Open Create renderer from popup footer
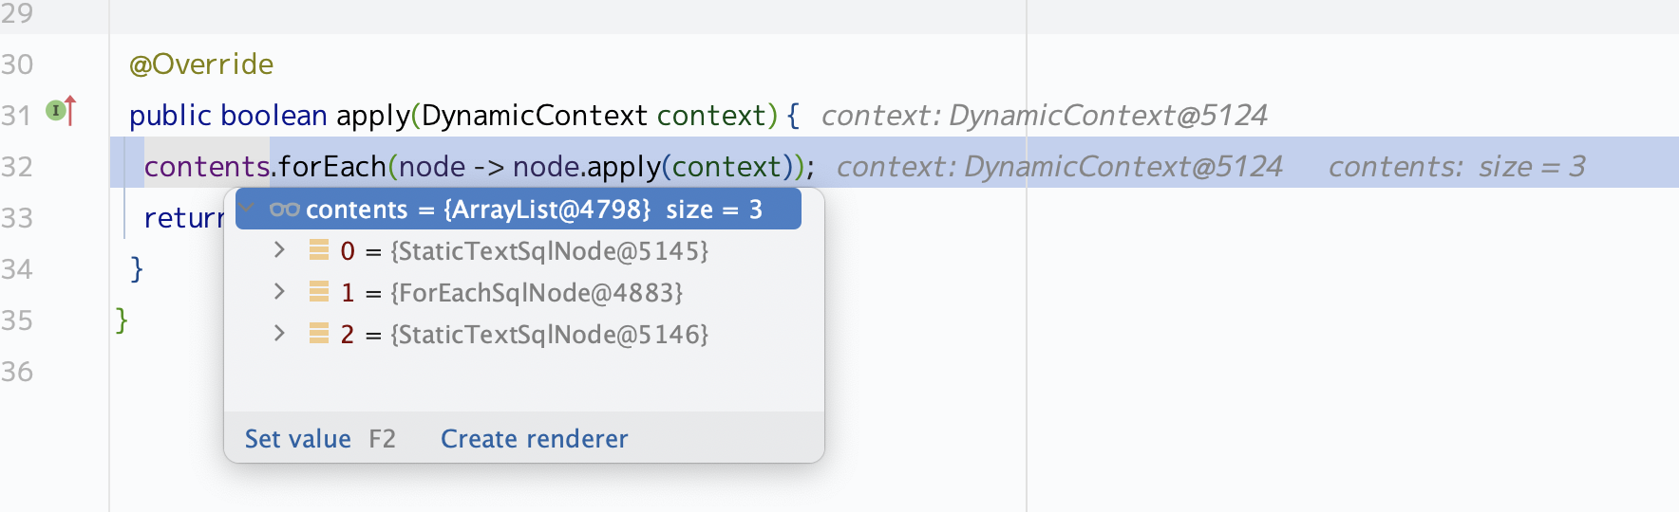The width and height of the screenshot is (1679, 512). click(534, 439)
